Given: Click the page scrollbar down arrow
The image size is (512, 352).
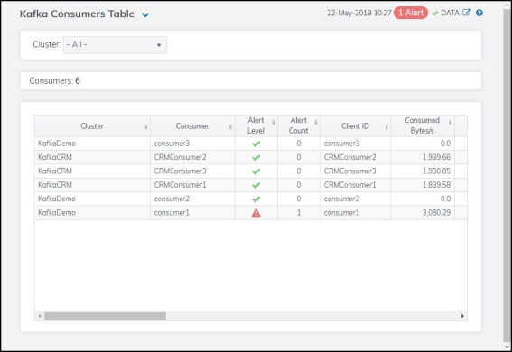Looking at the screenshot, I should point(507,347).
